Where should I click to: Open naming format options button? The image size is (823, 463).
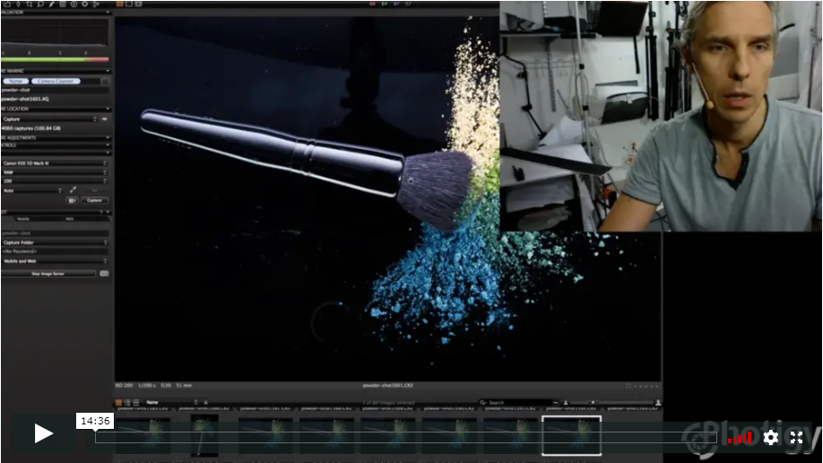point(105,81)
